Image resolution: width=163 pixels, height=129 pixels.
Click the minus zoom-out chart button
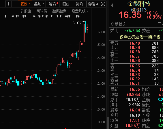[x=15, y=4]
